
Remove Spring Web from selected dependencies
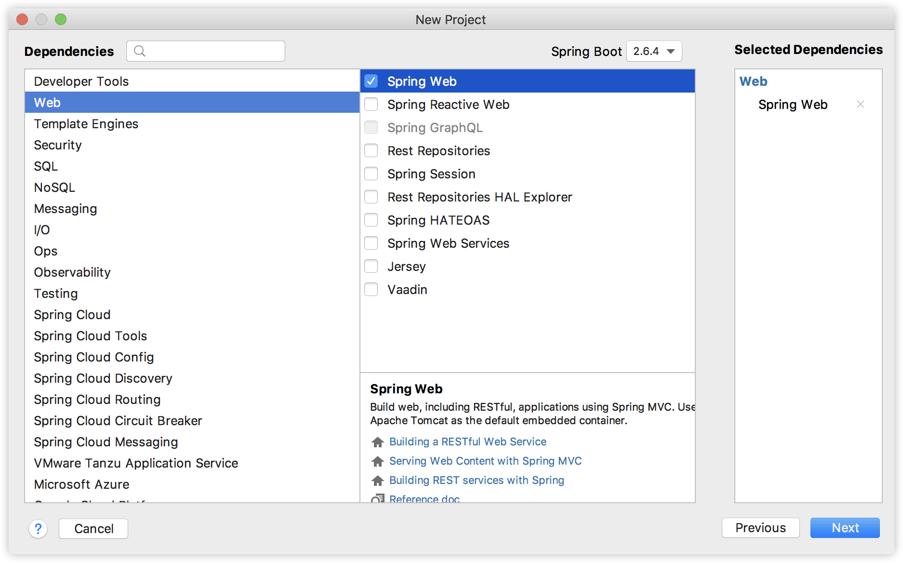coord(860,104)
